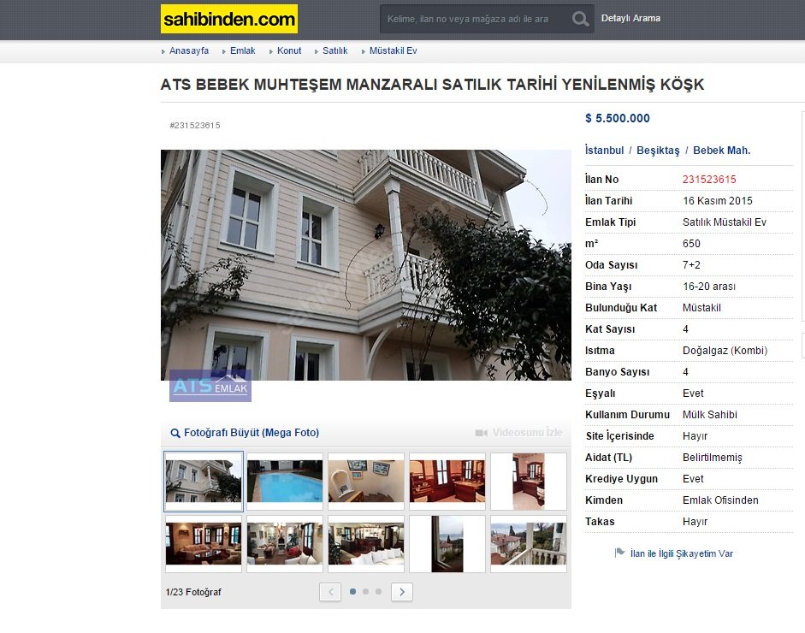Open the balcony sea view thumbnail
805x633 pixels.
[x=529, y=544]
